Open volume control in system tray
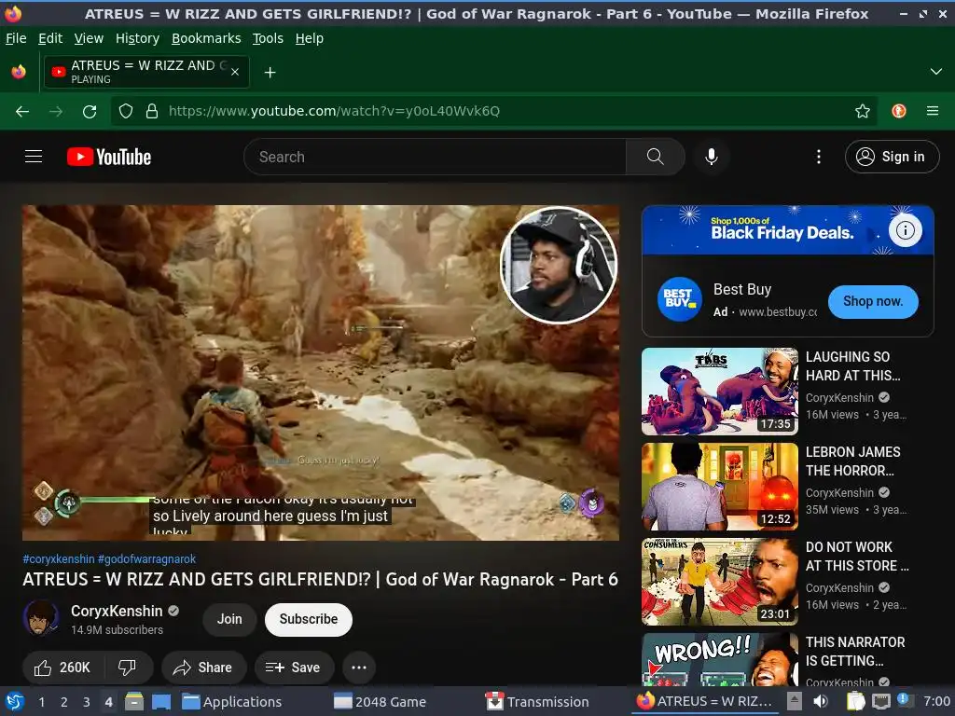The image size is (955, 716). pyautogui.click(x=821, y=701)
